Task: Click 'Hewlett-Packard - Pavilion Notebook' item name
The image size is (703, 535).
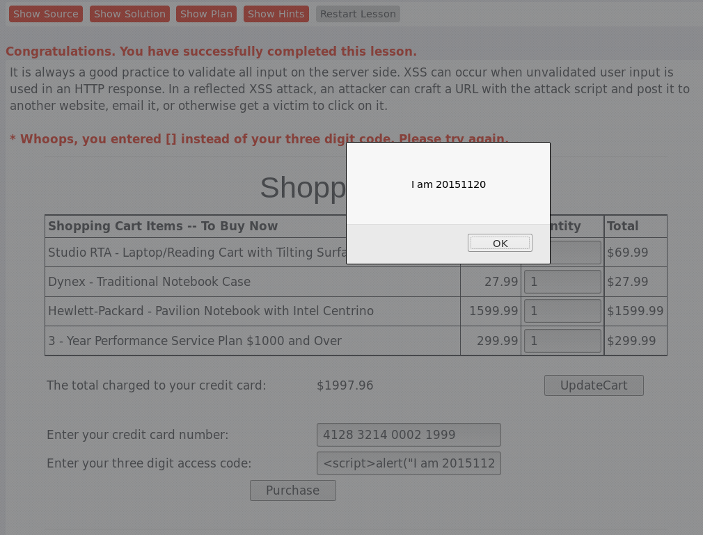Action: 211,311
